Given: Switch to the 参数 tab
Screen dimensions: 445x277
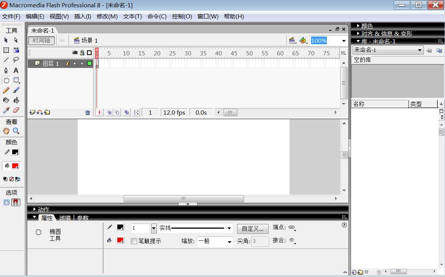Looking at the screenshot, I should pyautogui.click(x=83, y=218).
